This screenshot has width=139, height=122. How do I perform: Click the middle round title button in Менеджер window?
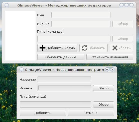pos(126,5)
